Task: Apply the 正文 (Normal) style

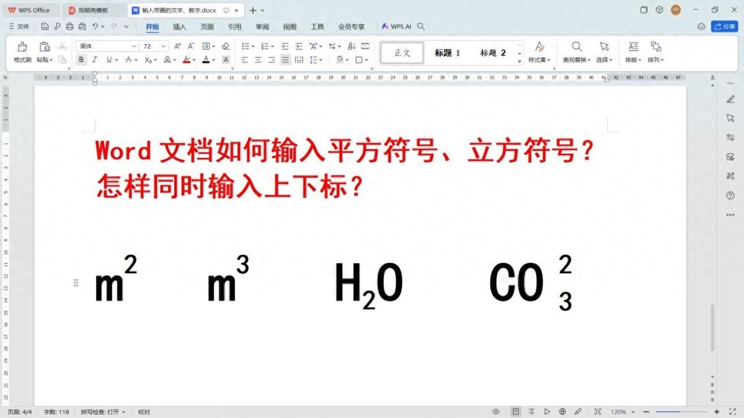Action: (x=402, y=53)
